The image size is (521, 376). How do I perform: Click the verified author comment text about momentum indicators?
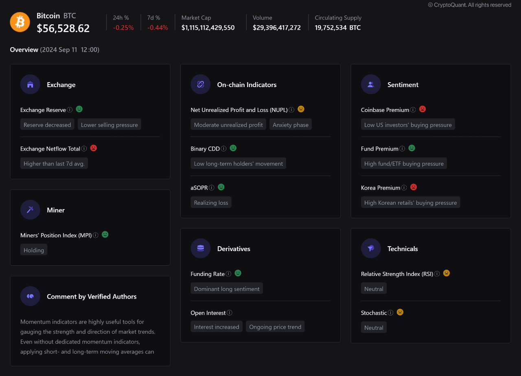click(x=88, y=337)
